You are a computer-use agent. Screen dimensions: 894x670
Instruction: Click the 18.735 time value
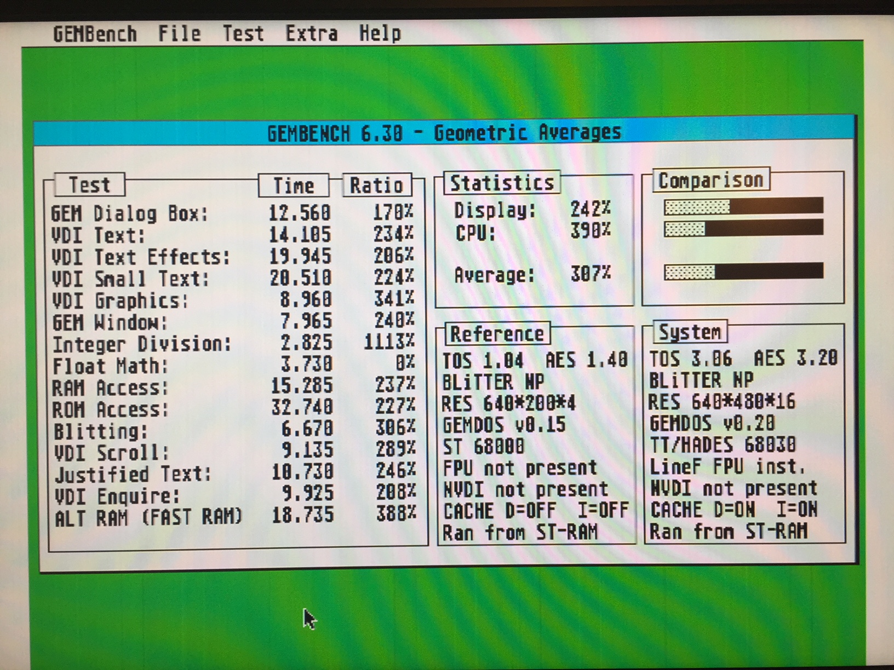[303, 515]
